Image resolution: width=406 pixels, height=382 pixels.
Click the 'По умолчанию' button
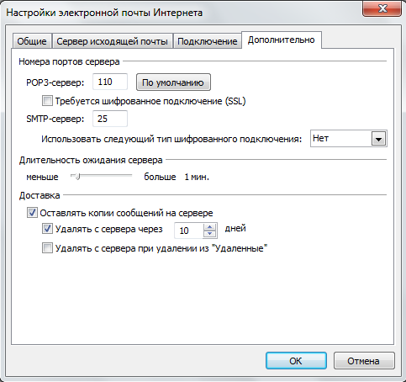click(x=173, y=82)
